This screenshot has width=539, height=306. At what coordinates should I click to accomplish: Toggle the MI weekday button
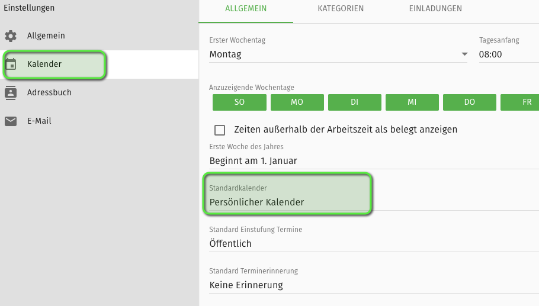(412, 102)
